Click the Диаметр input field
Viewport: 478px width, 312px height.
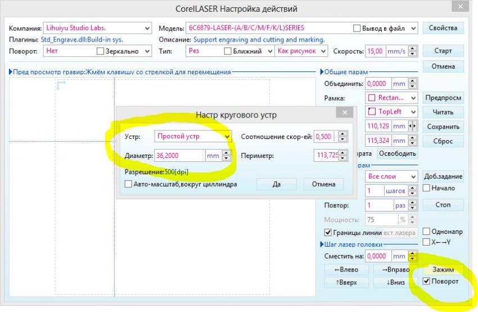[179, 156]
